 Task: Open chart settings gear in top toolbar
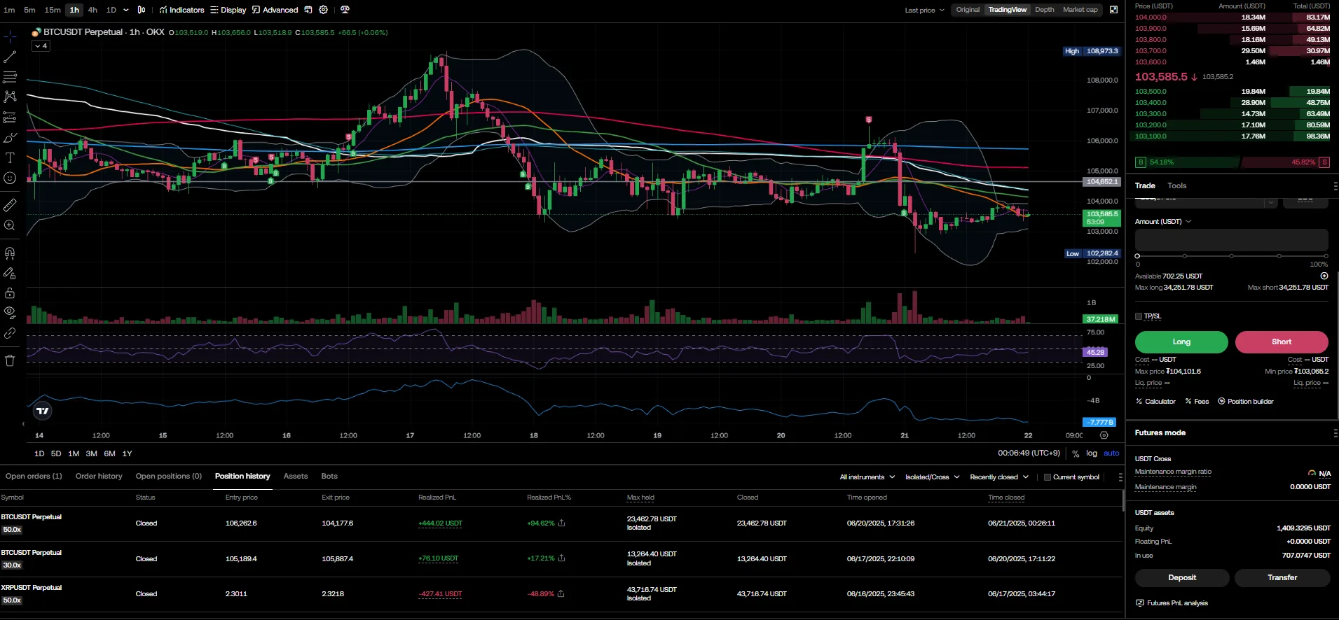[x=324, y=10]
